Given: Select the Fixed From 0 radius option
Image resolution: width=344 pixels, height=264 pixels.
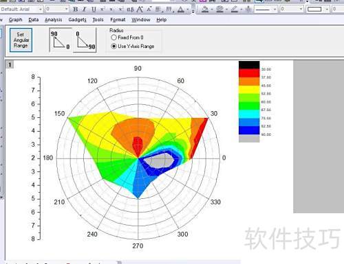Looking at the screenshot, I should (x=127, y=38).
